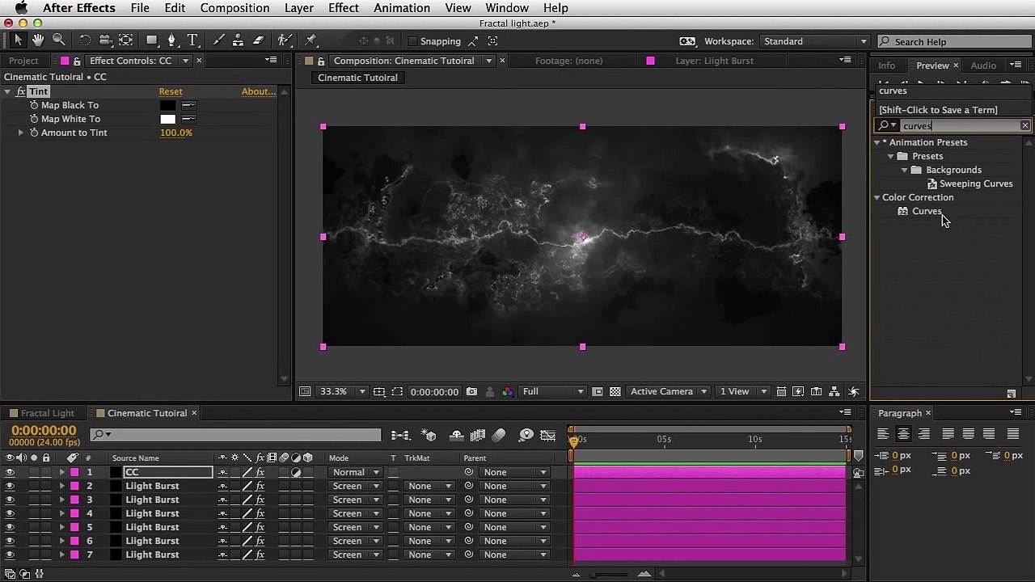Collapse the Color Correction category
This screenshot has height=582, width=1035.
coord(877,197)
